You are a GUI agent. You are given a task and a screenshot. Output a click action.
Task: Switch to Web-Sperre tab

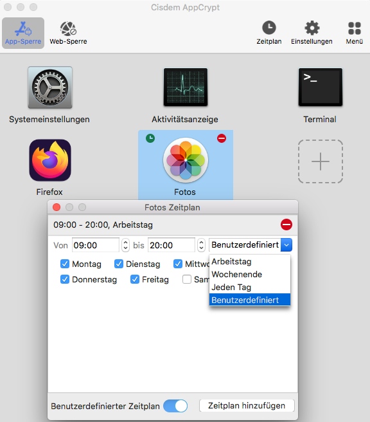point(68,33)
